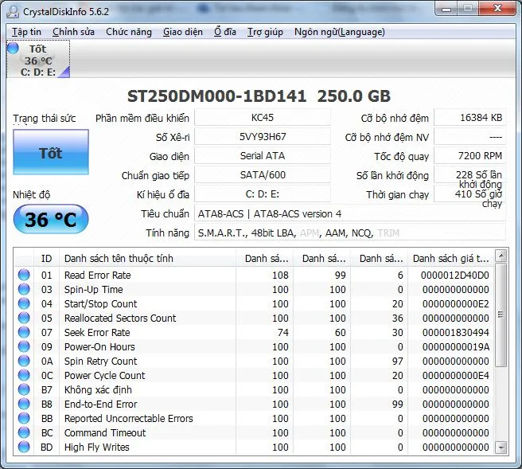Viewport: 522px width, 469px height.
Task: Click raw value 000001830494
Action: click(x=455, y=332)
